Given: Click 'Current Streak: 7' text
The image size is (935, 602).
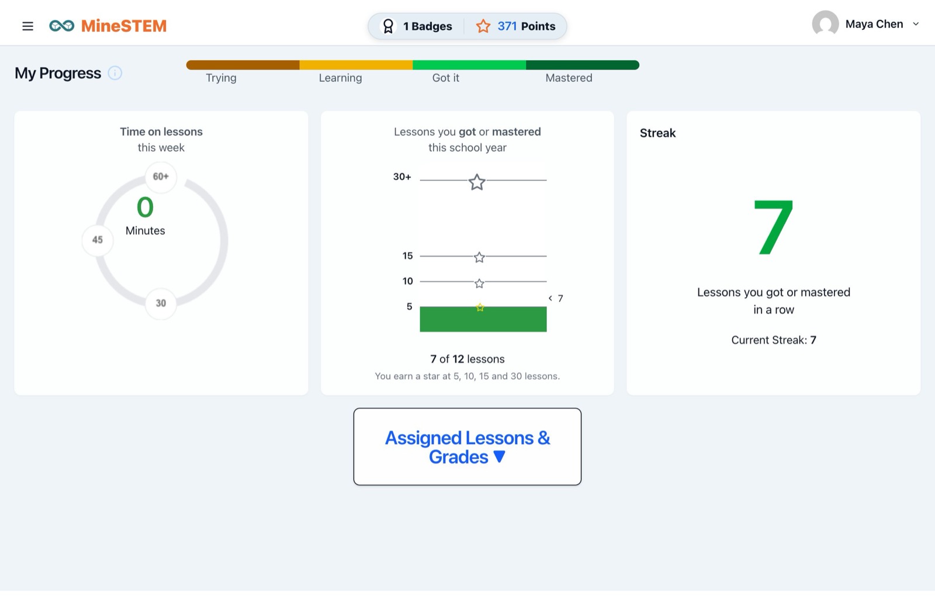Looking at the screenshot, I should [x=774, y=340].
